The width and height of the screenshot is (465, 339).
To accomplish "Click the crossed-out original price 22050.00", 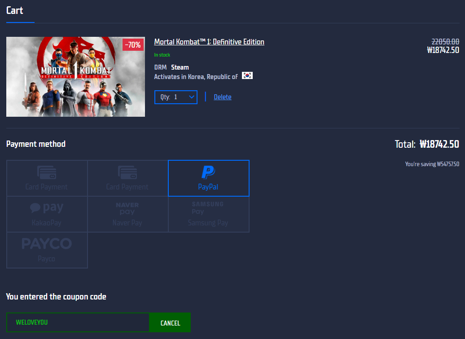I will tap(445, 41).
